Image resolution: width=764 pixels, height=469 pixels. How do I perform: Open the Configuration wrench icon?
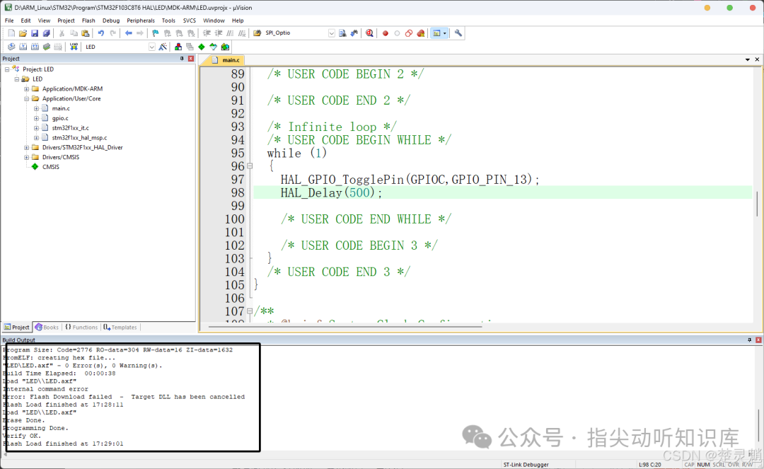pos(458,33)
